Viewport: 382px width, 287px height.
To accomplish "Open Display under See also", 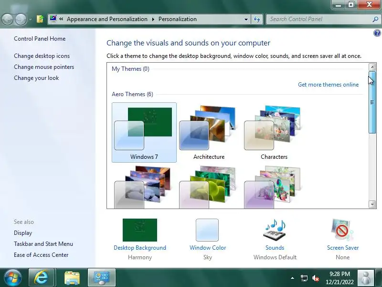I will pos(23,233).
